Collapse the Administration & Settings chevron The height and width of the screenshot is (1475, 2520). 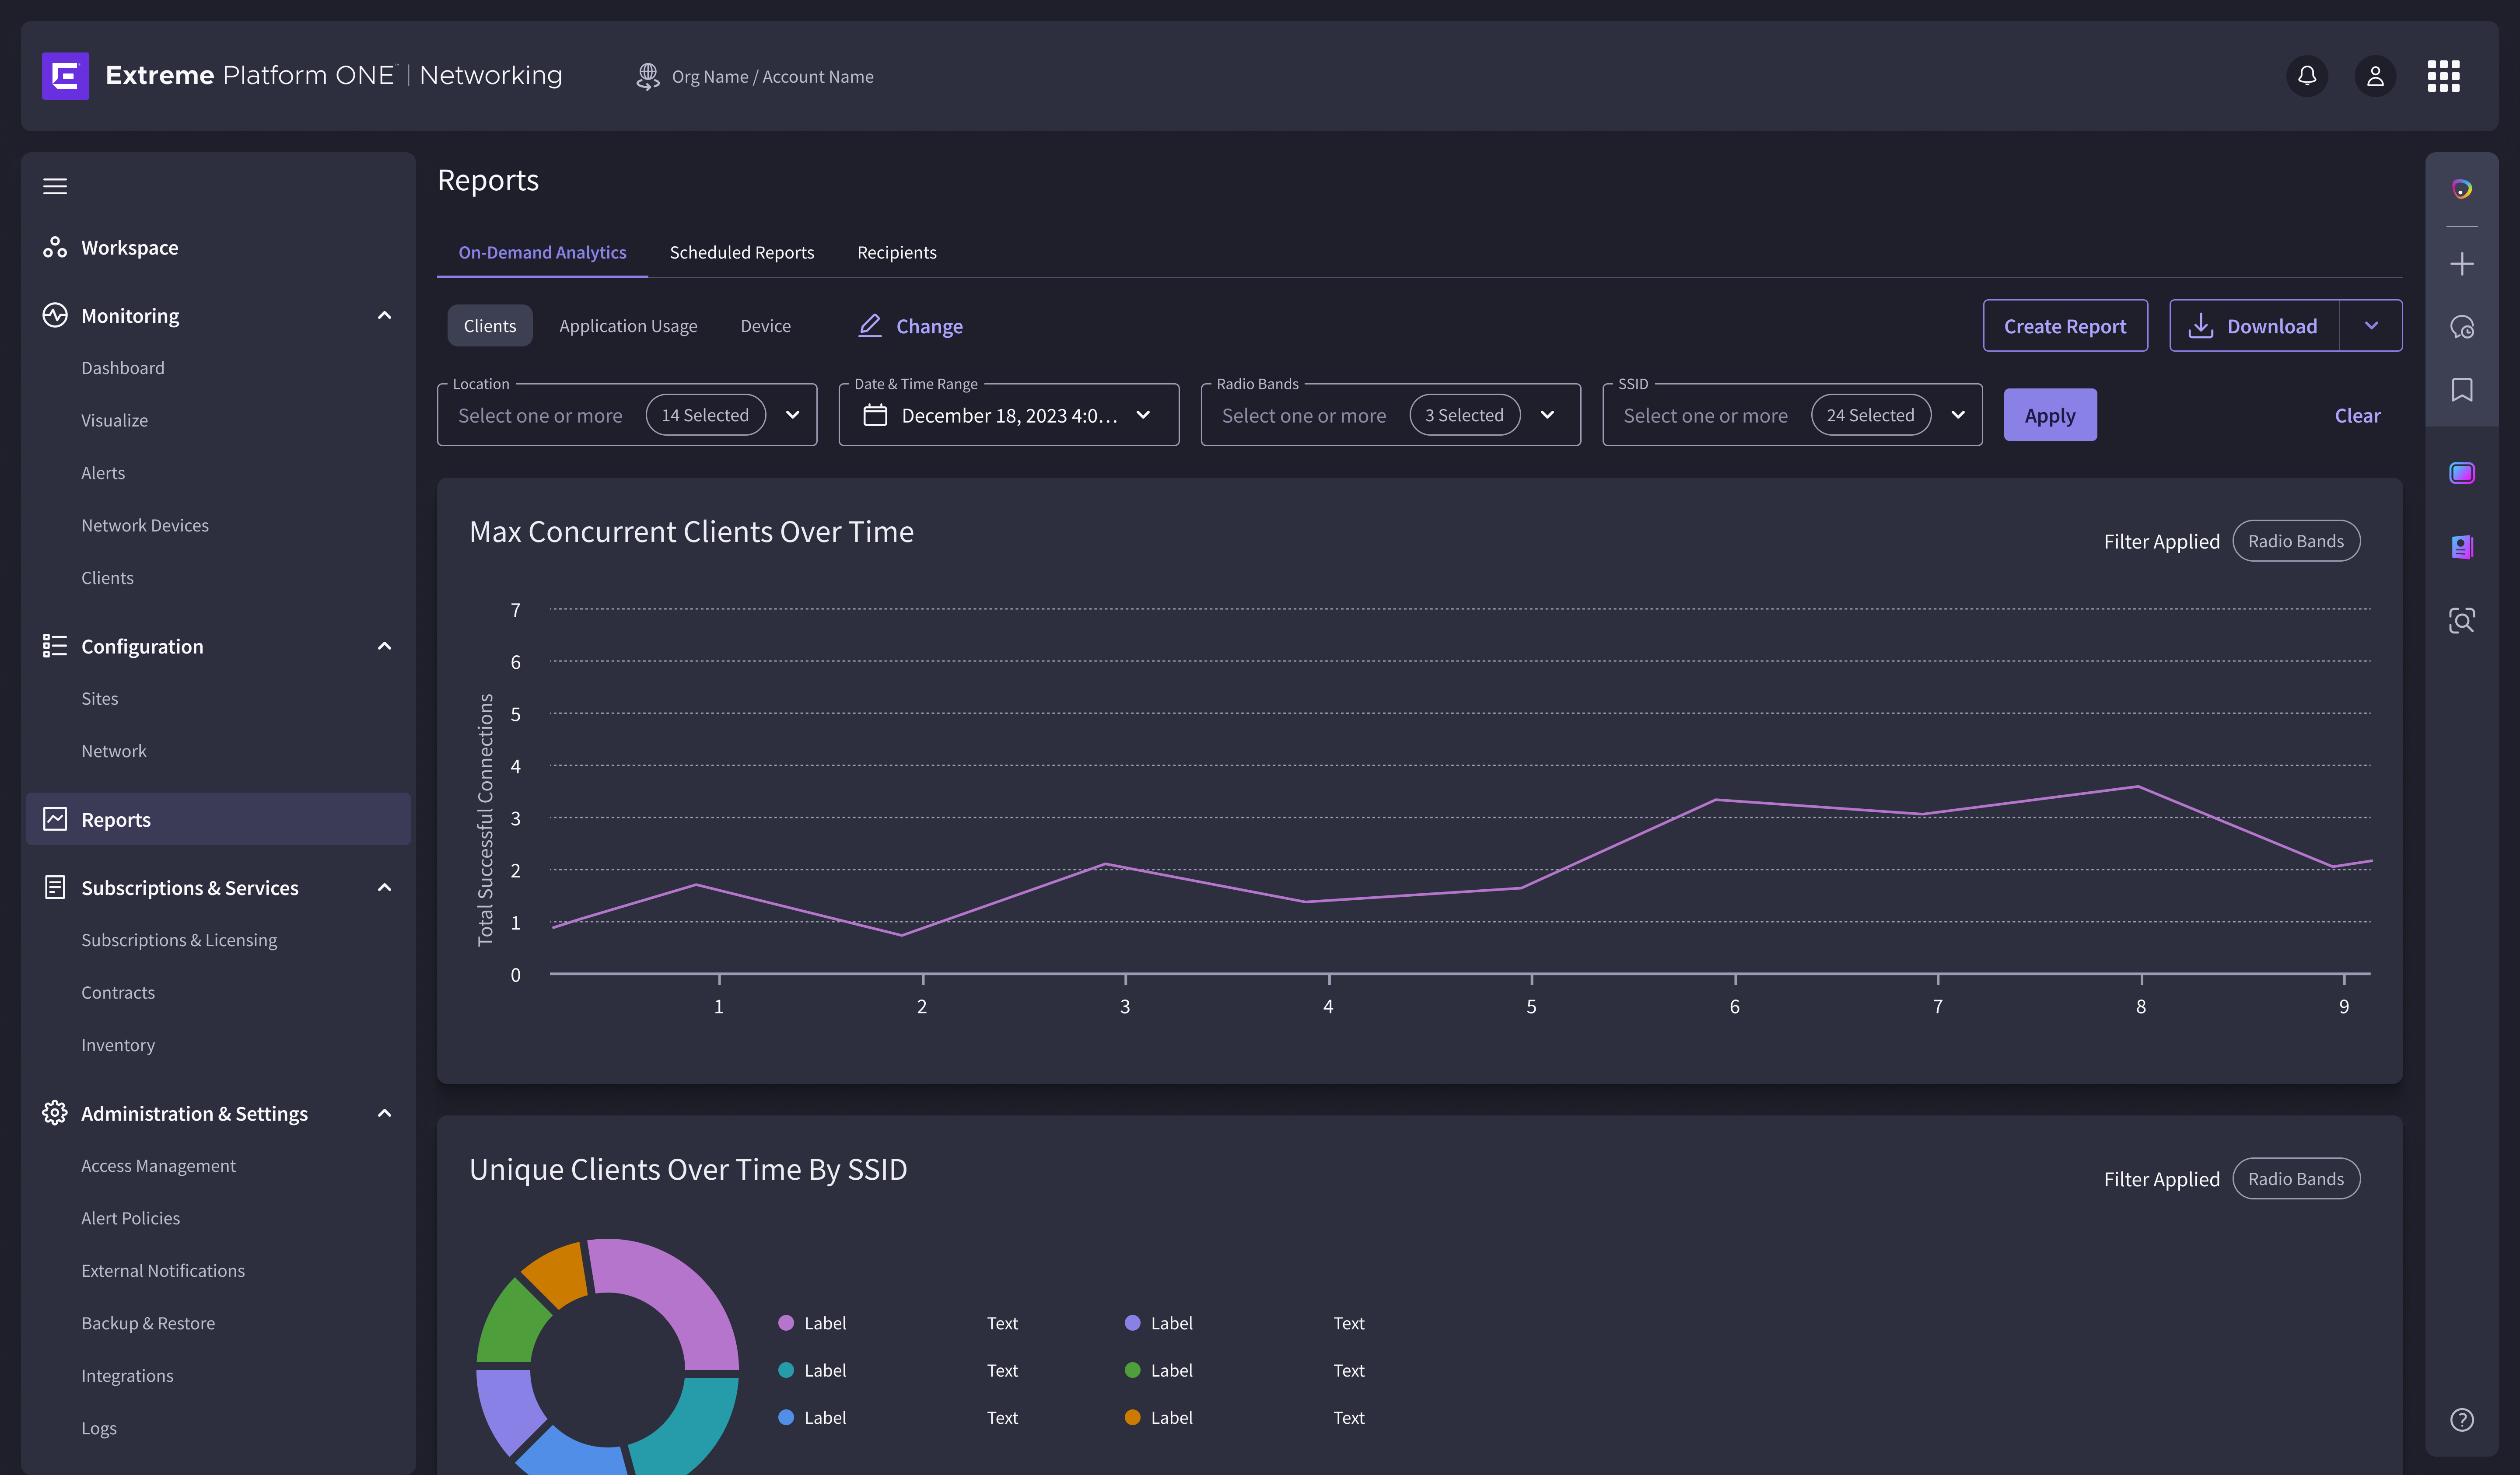coord(384,1113)
